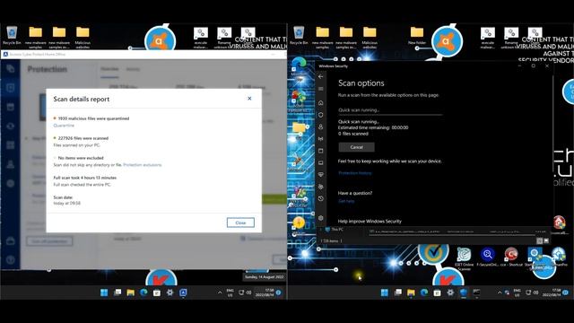Open Device performance & health icon

321,175
